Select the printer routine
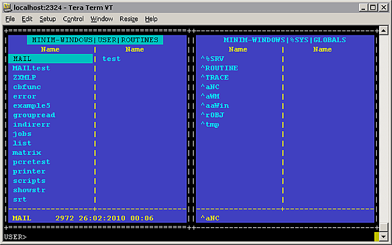This screenshot has height=245, width=392. (x=29, y=171)
